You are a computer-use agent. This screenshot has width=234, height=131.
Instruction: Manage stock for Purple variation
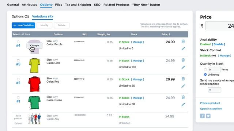(137, 42)
